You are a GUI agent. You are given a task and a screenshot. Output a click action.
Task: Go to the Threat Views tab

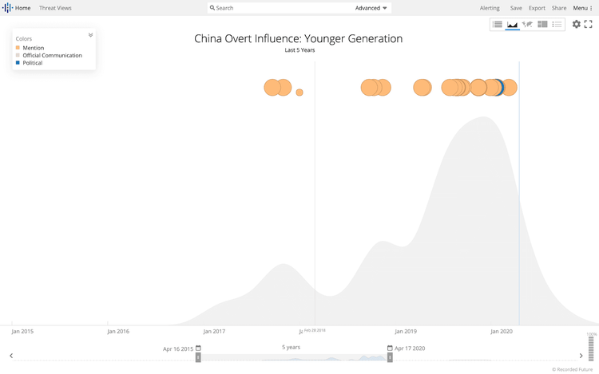pyautogui.click(x=55, y=8)
